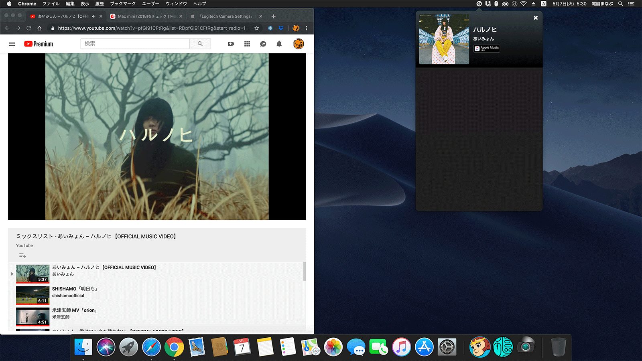Go back in Chrome
This screenshot has width=642, height=361.
click(x=7, y=28)
